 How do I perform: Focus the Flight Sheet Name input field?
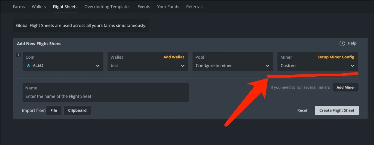pos(105,96)
